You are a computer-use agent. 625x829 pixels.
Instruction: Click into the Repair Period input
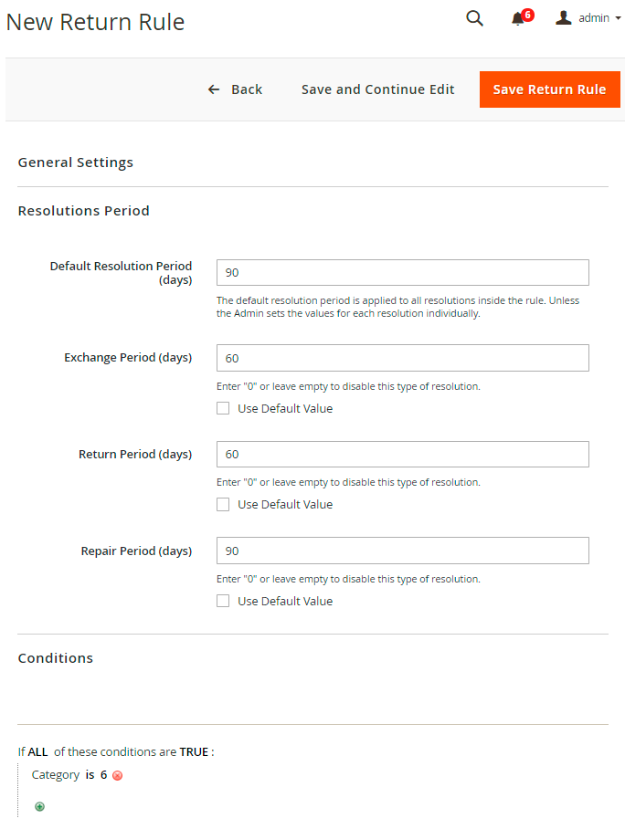402,551
